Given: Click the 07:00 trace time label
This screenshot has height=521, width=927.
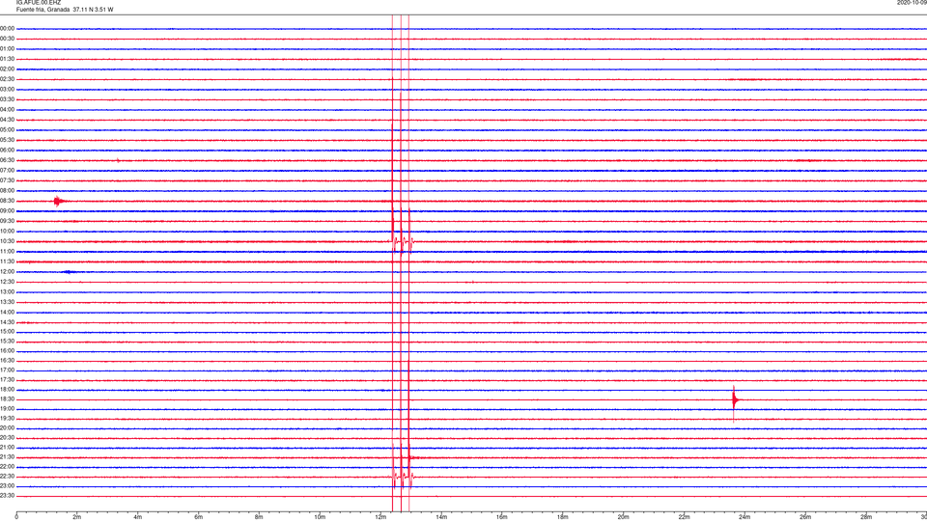Looking at the screenshot, I should pos(7,170).
